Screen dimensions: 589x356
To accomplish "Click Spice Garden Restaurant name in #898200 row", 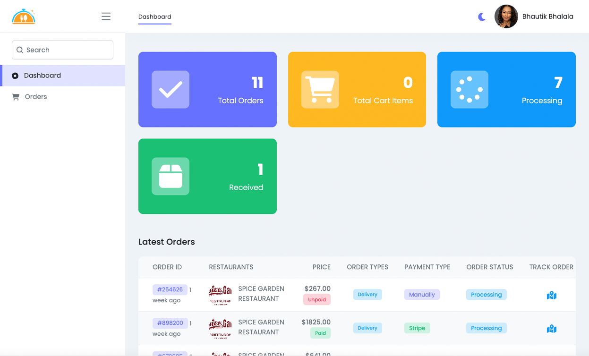I will point(261,327).
